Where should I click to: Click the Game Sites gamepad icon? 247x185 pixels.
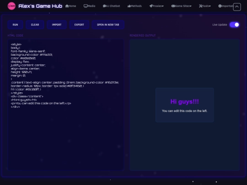tap(173, 6)
